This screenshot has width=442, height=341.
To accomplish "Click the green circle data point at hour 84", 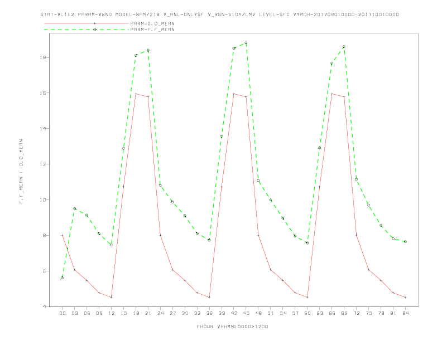I will tap(405, 241).
